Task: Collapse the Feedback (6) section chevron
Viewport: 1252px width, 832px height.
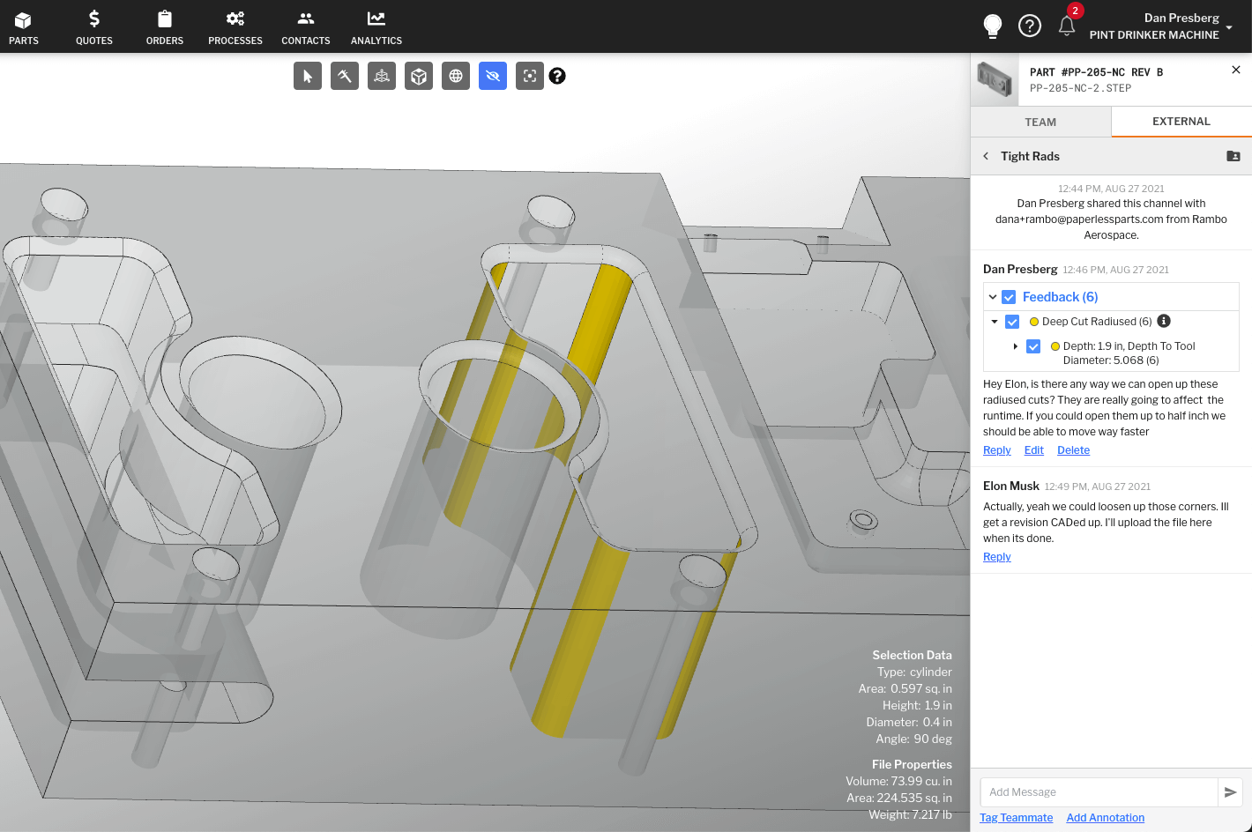Action: (992, 297)
